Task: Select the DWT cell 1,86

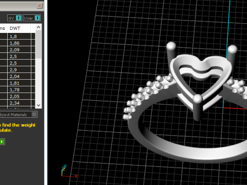Action: pos(19,43)
